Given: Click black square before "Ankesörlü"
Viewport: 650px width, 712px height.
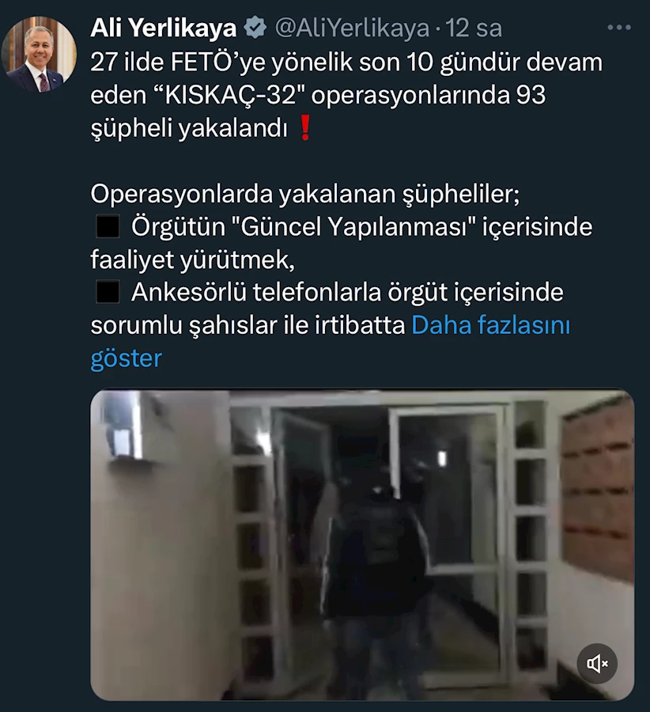Looking at the screenshot, I should [108, 291].
